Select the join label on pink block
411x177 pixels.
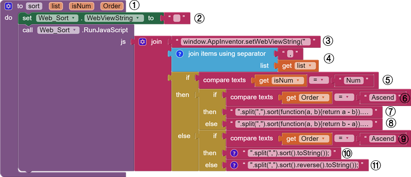pos(156,42)
